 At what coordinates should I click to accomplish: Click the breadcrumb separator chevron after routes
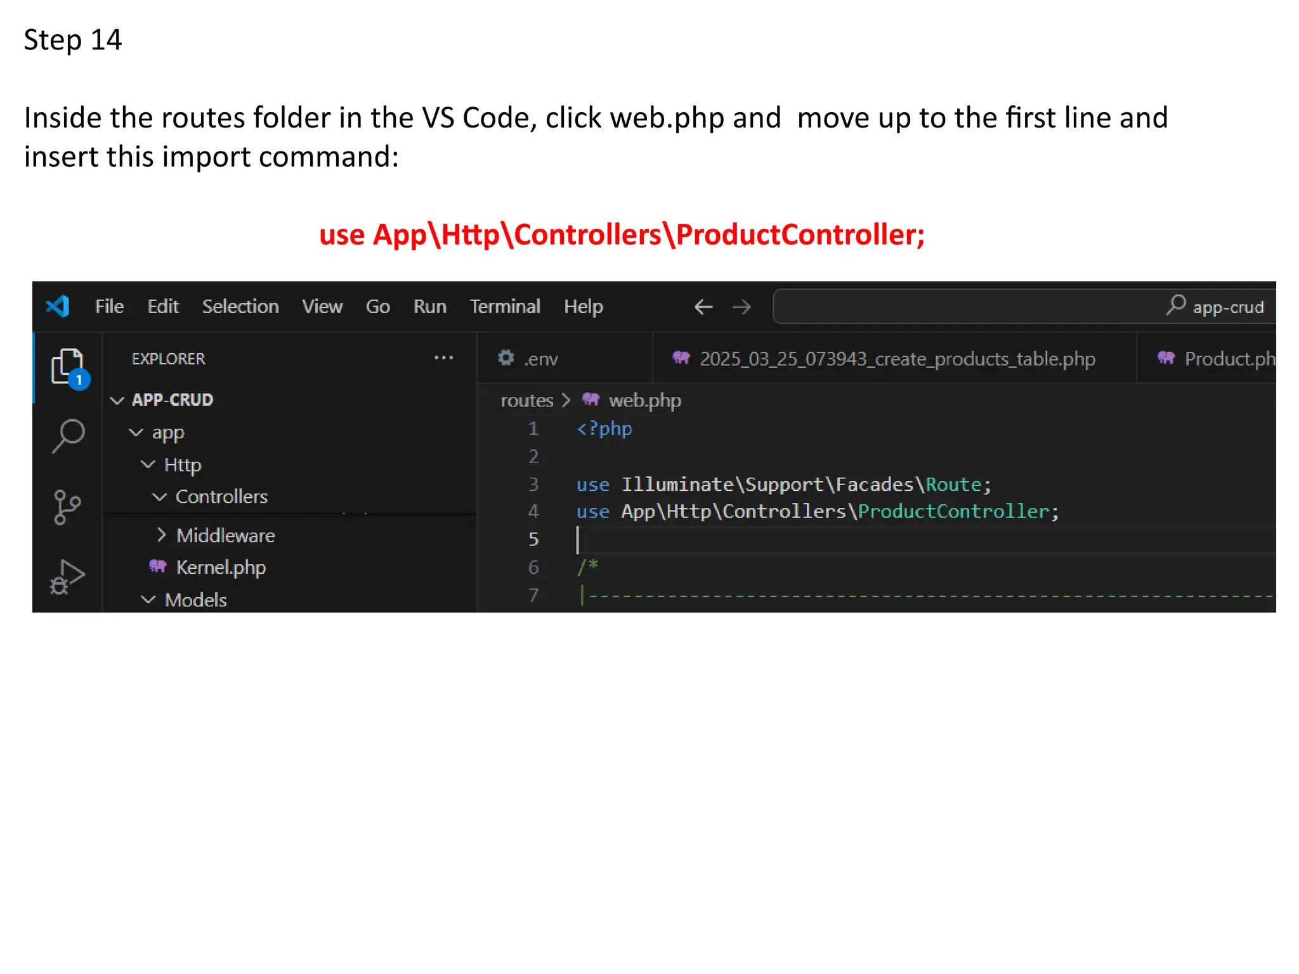coord(566,400)
